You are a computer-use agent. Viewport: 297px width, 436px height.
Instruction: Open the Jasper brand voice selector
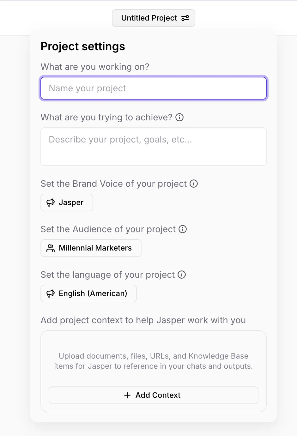tap(67, 203)
